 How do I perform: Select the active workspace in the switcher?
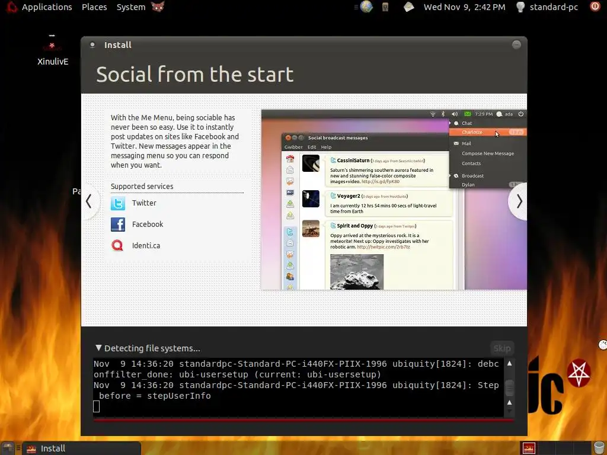[x=529, y=448]
